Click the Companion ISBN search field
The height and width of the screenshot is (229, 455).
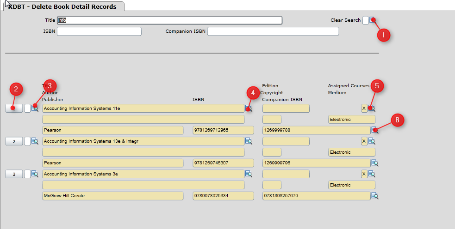[273, 31]
